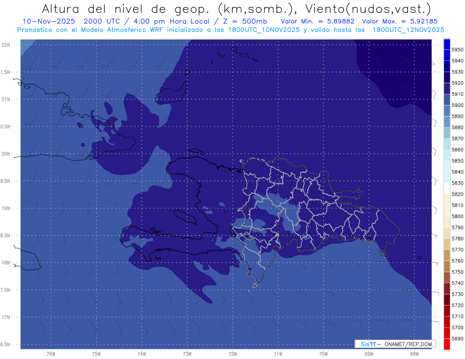Pick the dark red swatch between 5720 and 5730
This screenshot has width=465, height=359.
pos(447,300)
